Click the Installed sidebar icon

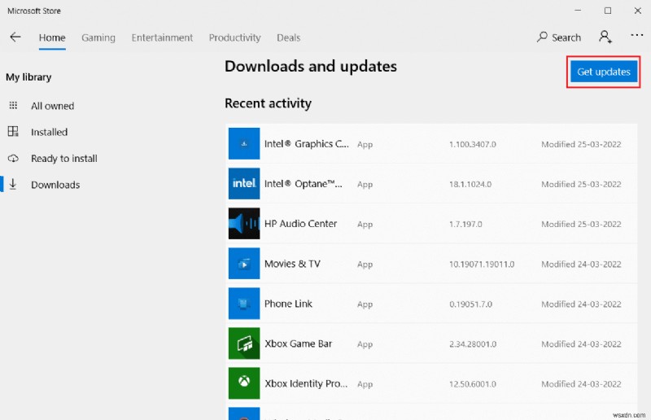click(x=13, y=132)
